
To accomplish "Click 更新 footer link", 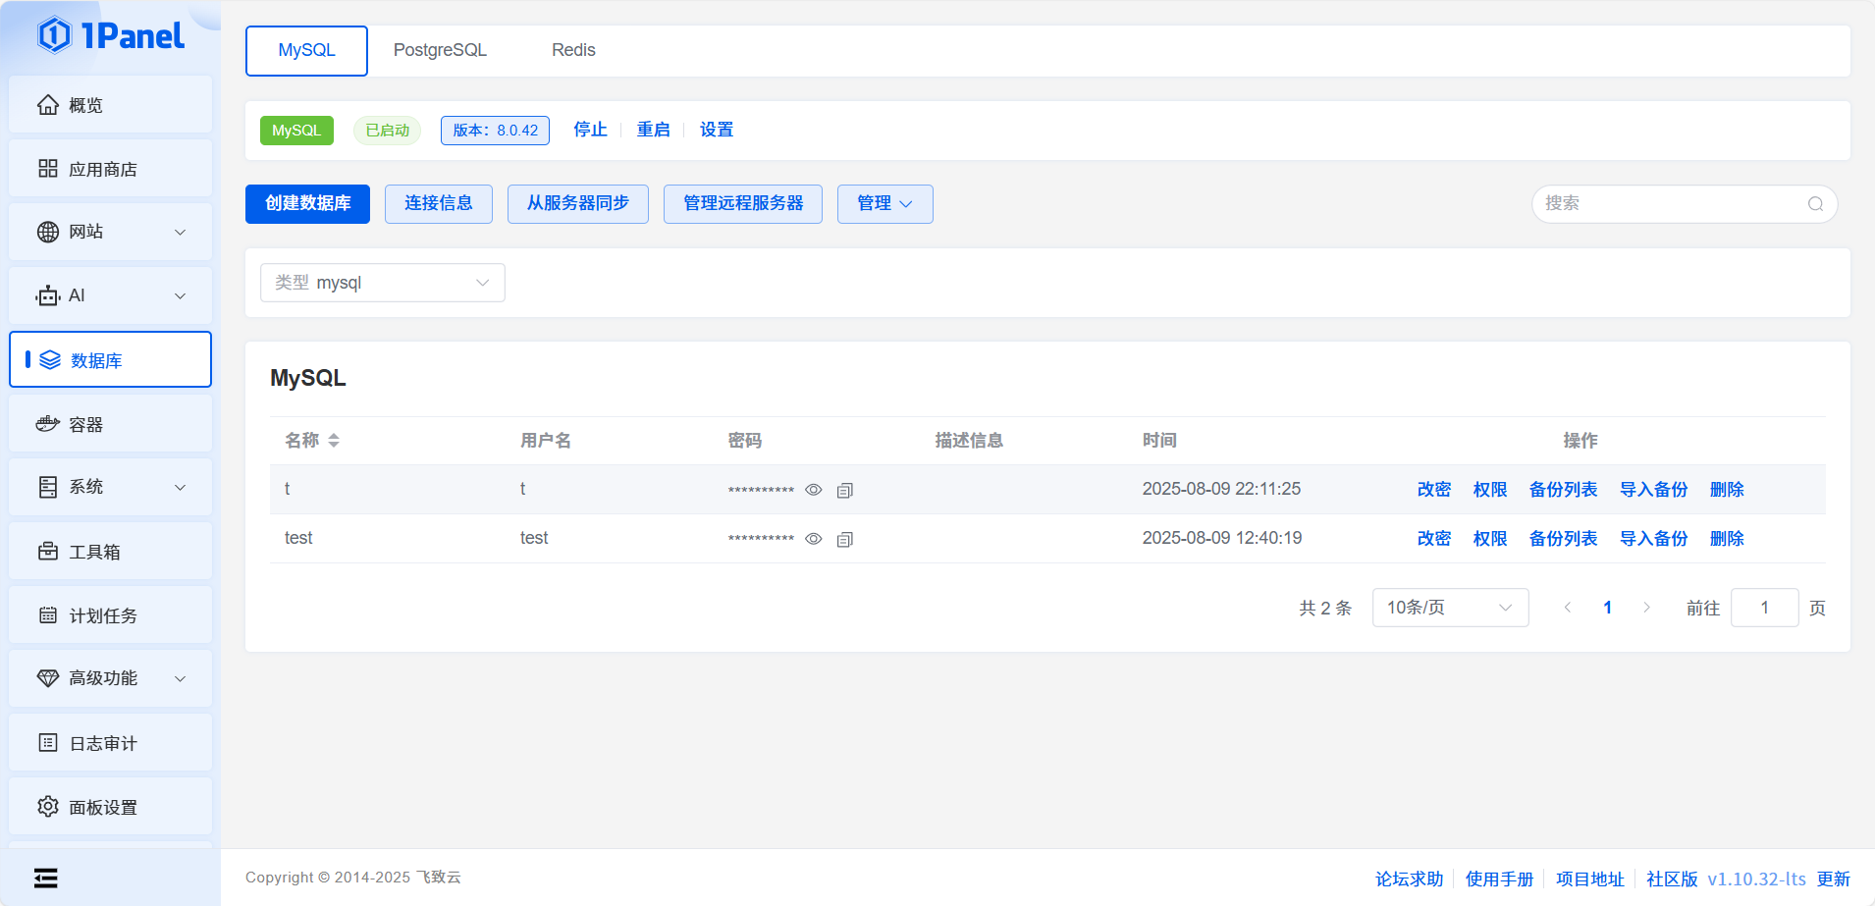I will tap(1833, 879).
